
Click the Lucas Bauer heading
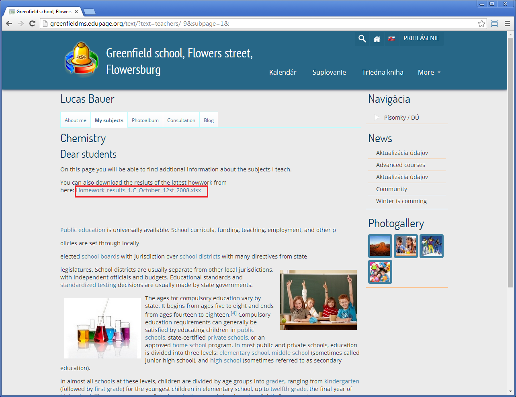87,99
